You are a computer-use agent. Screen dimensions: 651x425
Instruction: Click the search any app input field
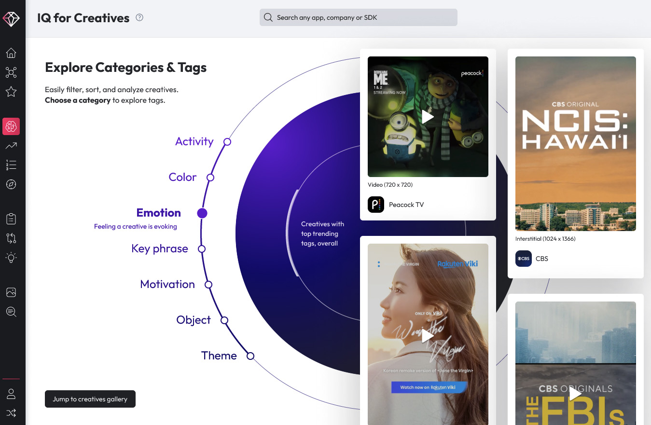359,17
